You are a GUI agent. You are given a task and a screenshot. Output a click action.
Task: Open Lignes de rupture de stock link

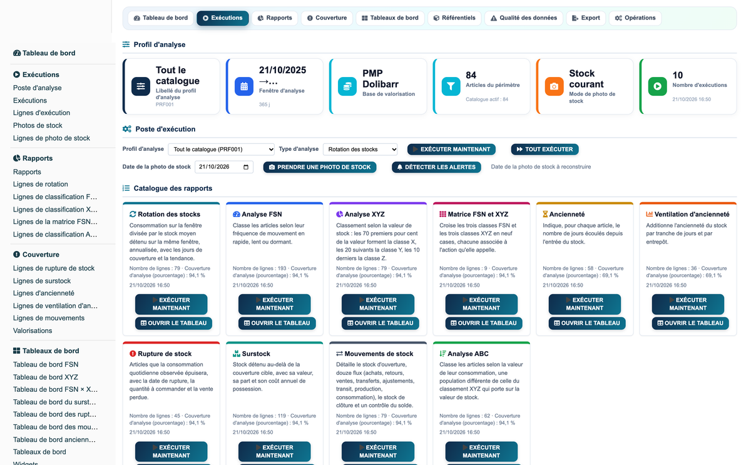point(54,268)
